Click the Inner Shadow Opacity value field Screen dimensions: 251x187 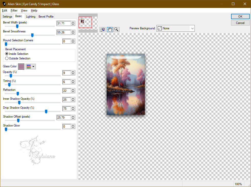click(67, 100)
